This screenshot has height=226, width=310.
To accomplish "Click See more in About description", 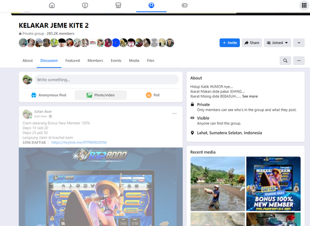I will (250, 96).
